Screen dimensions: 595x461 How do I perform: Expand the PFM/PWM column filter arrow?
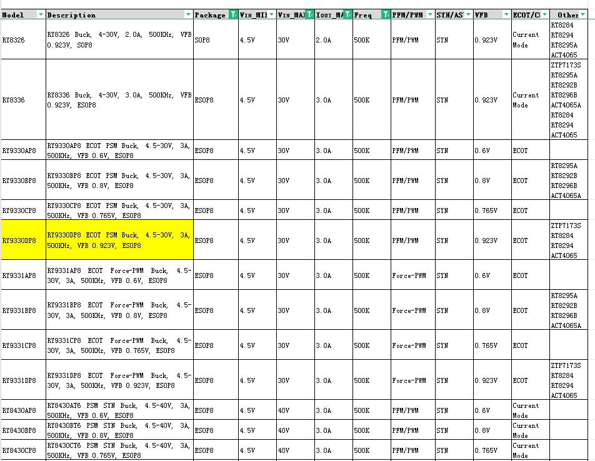[431, 15]
